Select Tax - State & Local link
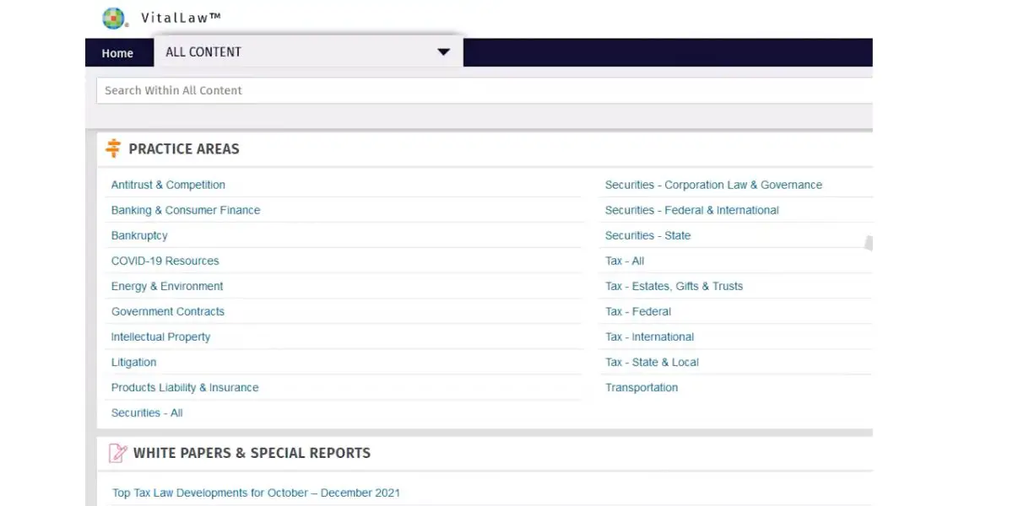Viewport: 1013px width, 506px height. click(x=652, y=362)
